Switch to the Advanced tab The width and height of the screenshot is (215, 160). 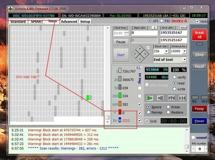point(69,22)
